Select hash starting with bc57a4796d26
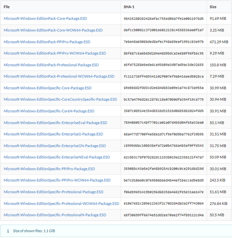Screen dimensions: 232x238 pyautogui.click(x=164, y=99)
